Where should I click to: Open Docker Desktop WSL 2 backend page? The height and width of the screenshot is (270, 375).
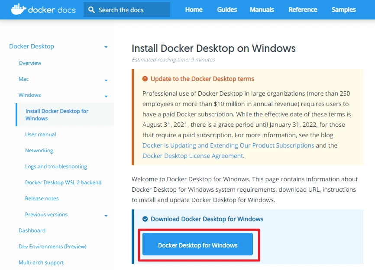[63, 183]
